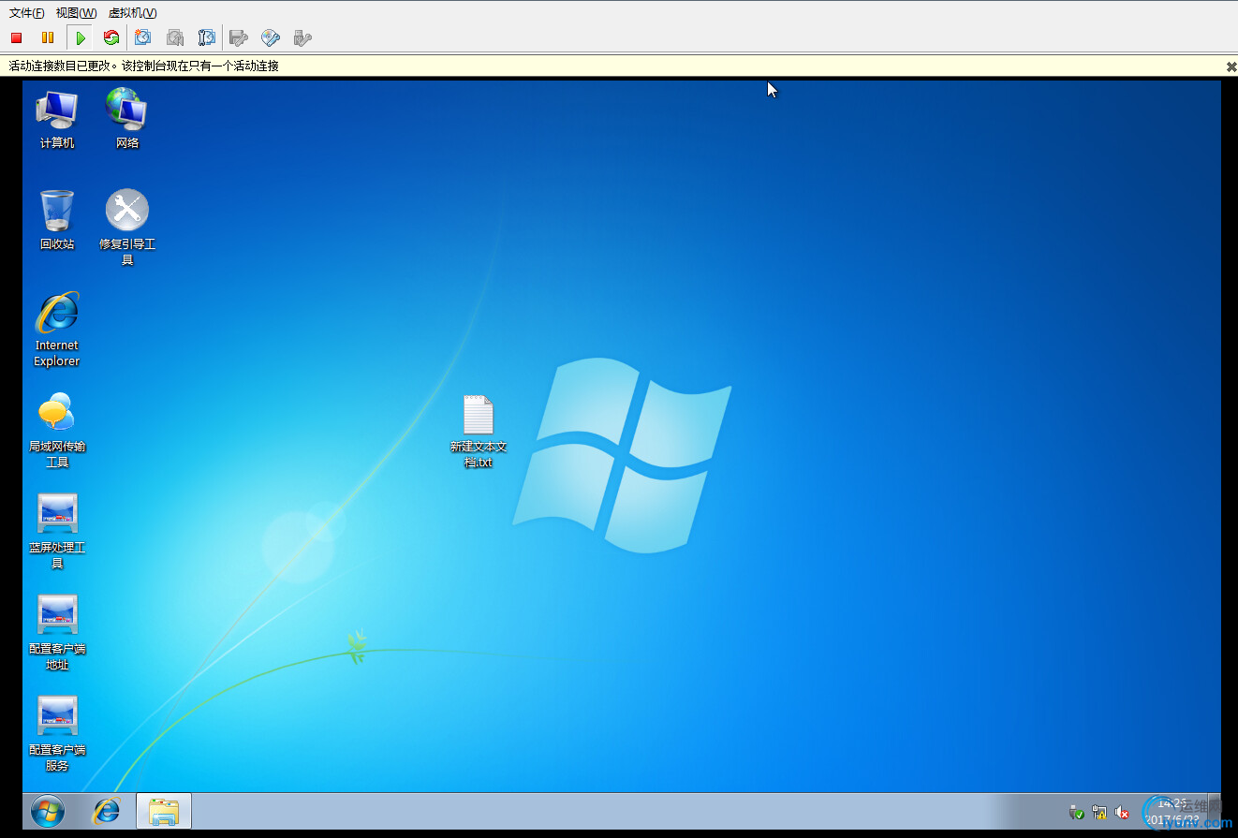The image size is (1238, 838).
Task: Select the 蓝屏处理工具 desktop icon
Action: pyautogui.click(x=57, y=531)
